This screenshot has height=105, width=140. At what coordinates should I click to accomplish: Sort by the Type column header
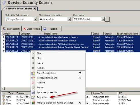[x=8, y=93]
